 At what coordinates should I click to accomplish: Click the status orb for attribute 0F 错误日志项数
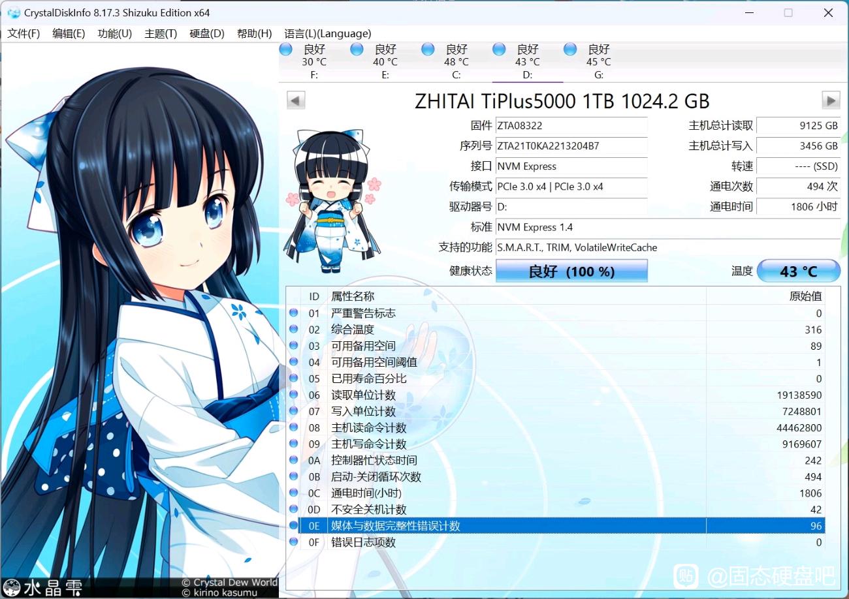[294, 542]
